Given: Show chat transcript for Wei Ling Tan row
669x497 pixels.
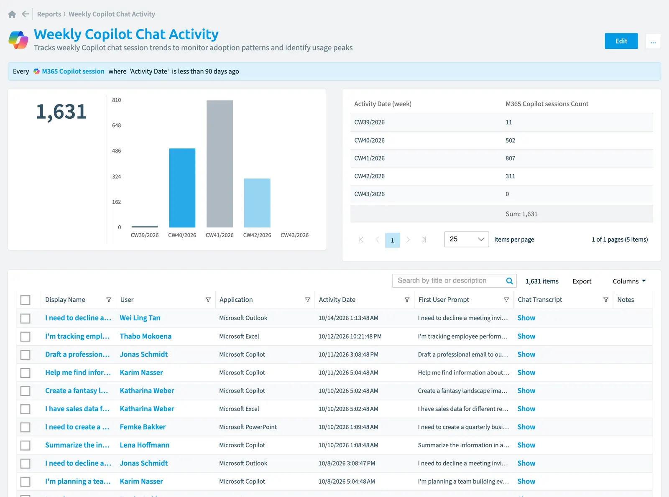Looking at the screenshot, I should pos(526,318).
